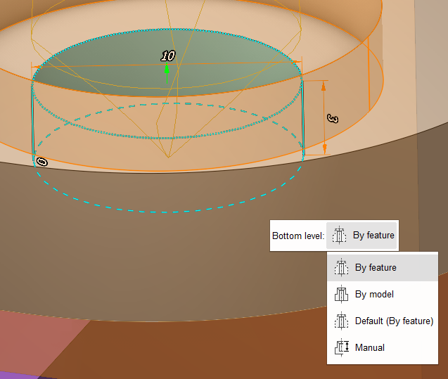
Task: Click the Default (By feature) list icon
Action: coord(342,321)
